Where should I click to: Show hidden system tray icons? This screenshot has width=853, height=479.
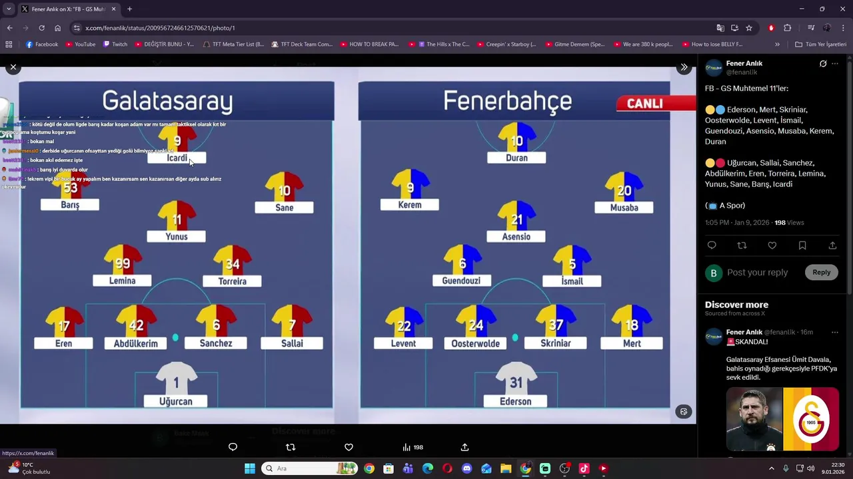pos(772,468)
